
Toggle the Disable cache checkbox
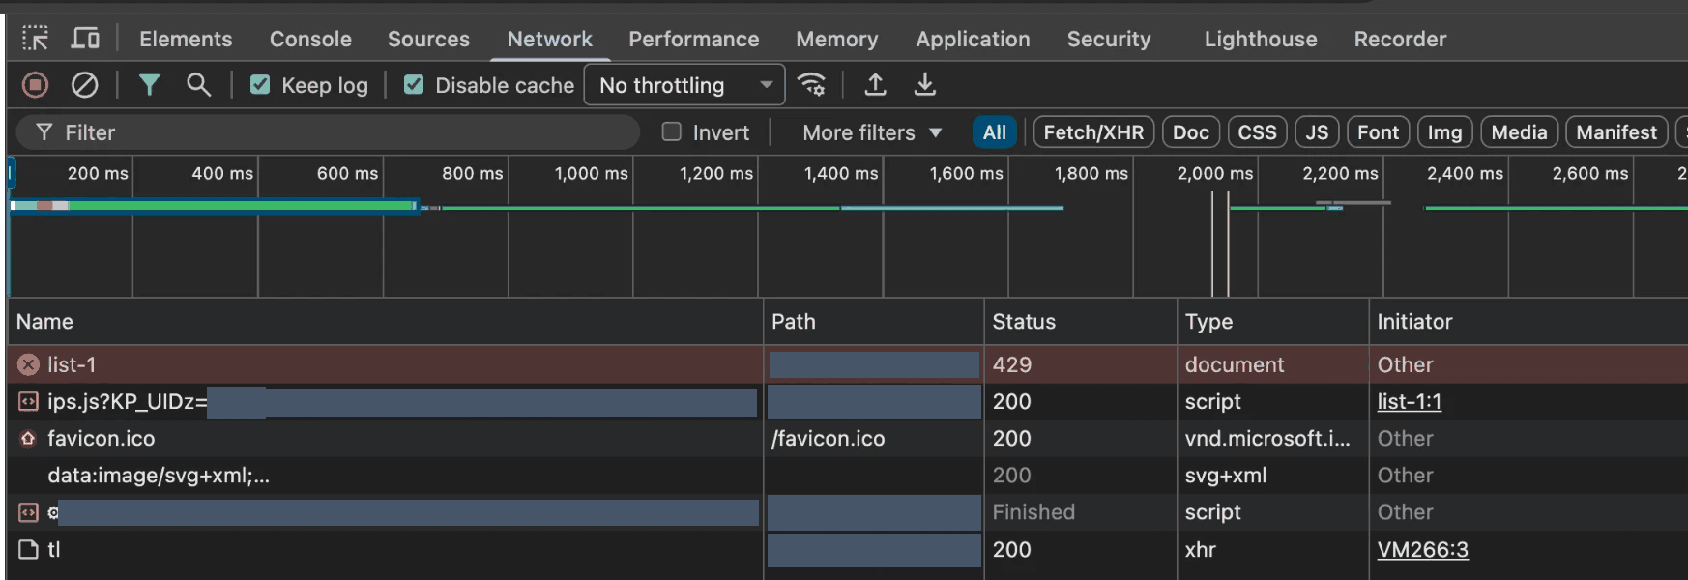[x=414, y=85]
